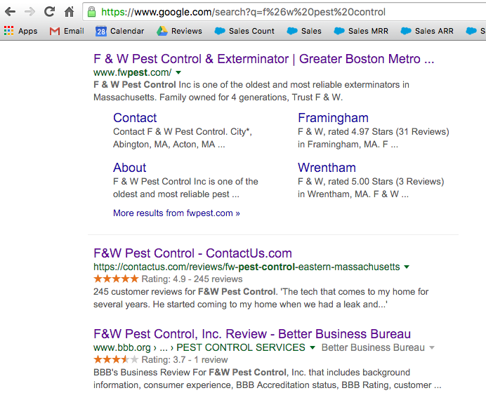Open the Calendar bookmark
The image size is (486, 400).
pyautogui.click(x=119, y=31)
